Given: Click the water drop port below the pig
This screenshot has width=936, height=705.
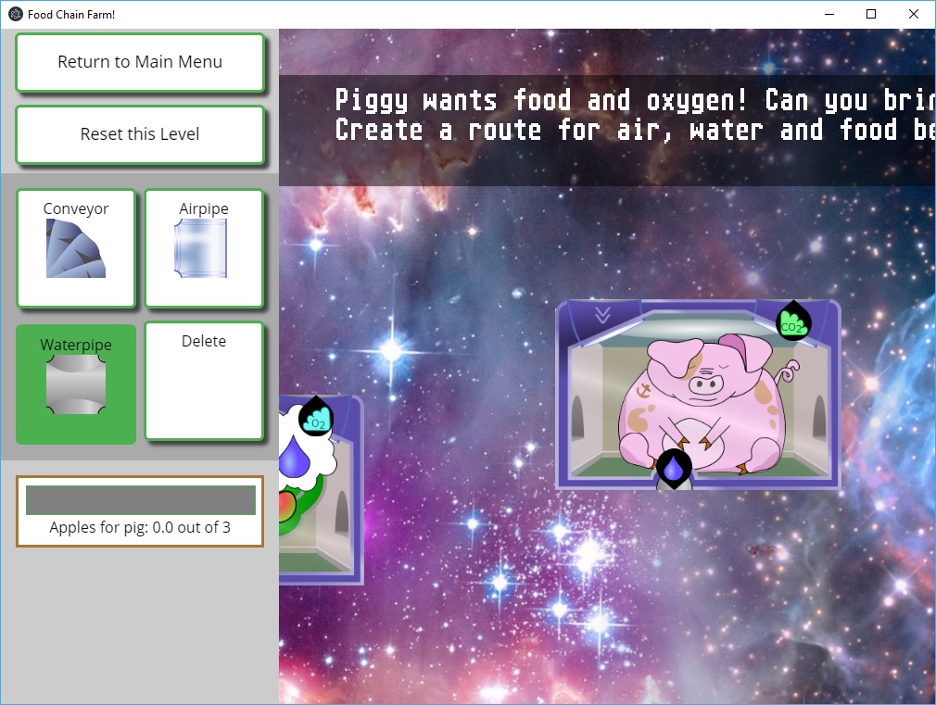Looking at the screenshot, I should (x=674, y=467).
